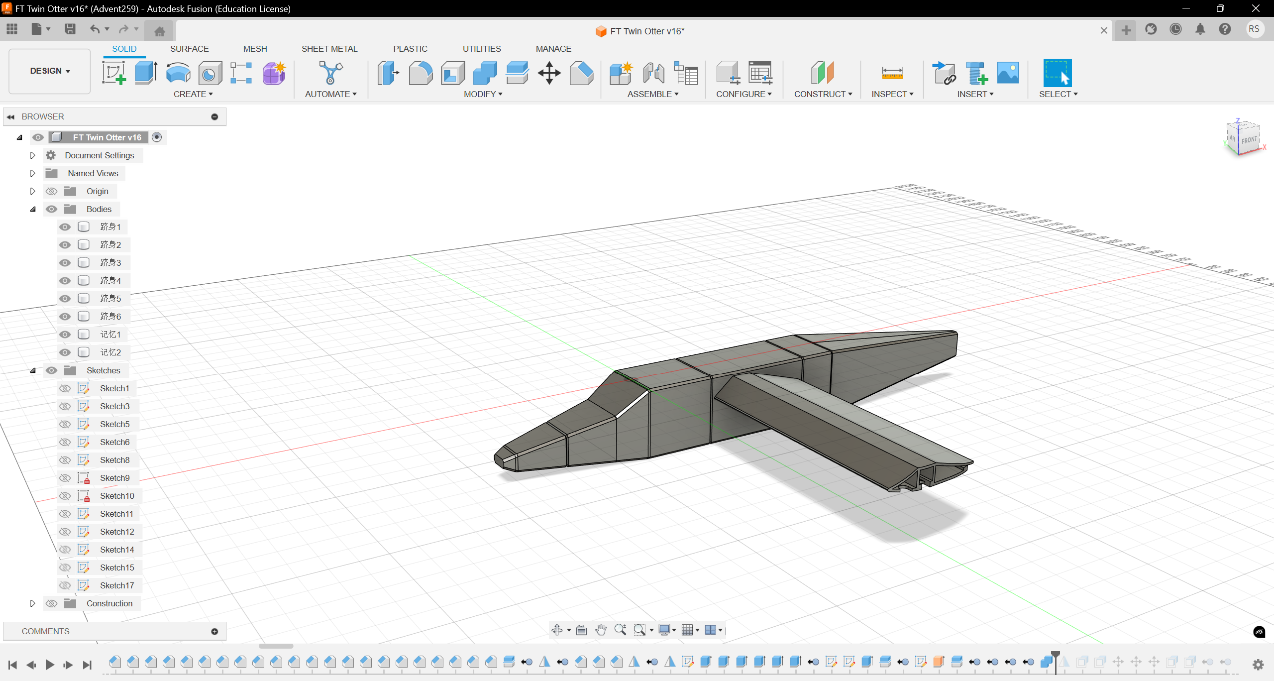Viewport: 1274px width, 681px height.
Task: Select the Hole tool
Action: pos(210,73)
